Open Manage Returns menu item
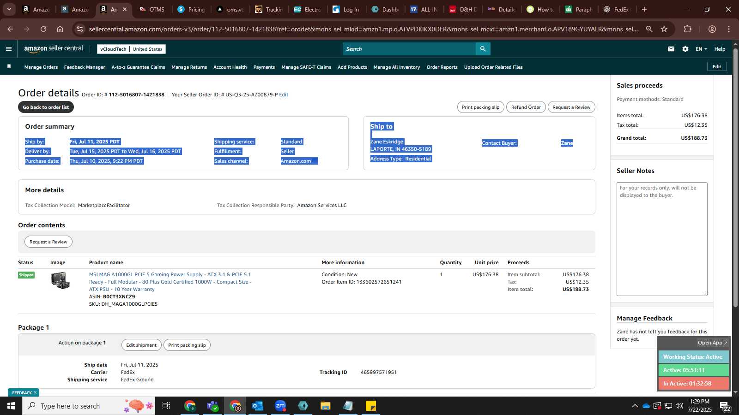Image resolution: width=739 pixels, height=415 pixels. click(189, 67)
